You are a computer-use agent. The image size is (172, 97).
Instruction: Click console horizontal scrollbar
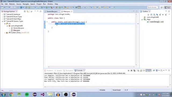point(106,87)
